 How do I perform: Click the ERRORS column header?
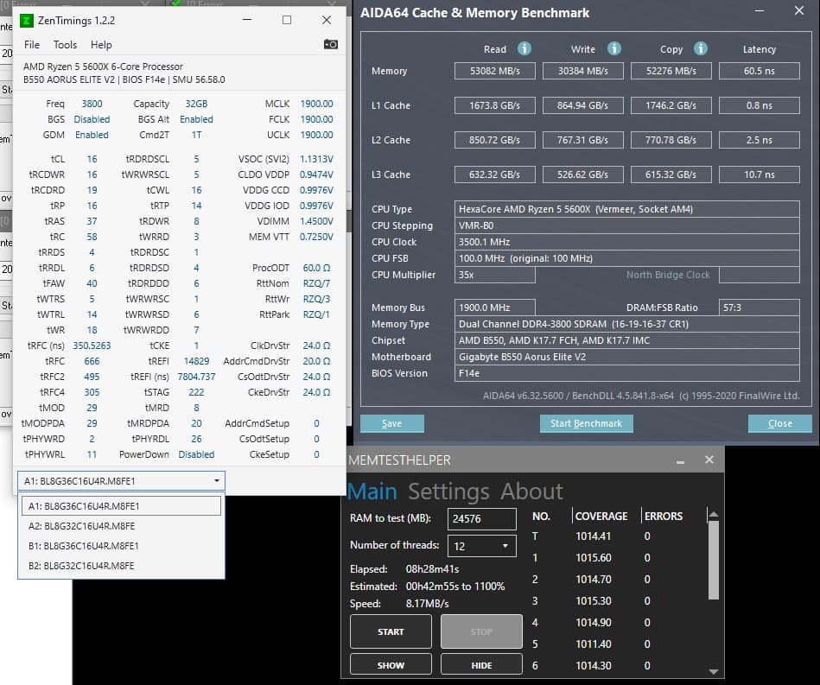663,516
